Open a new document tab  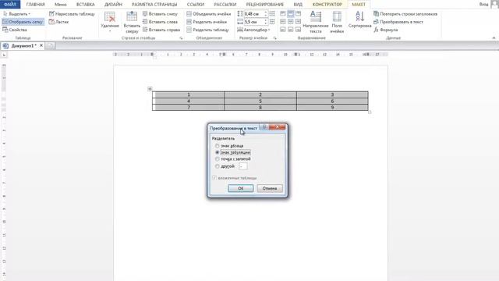coord(50,46)
